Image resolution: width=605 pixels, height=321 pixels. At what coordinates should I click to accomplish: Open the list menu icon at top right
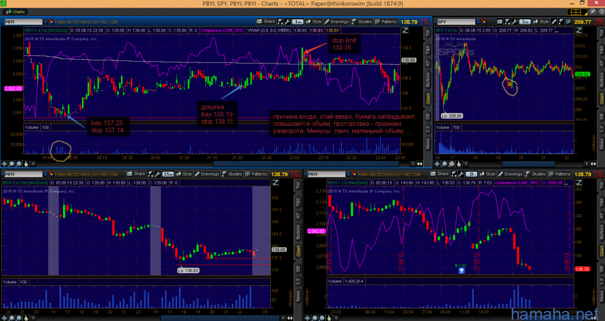tap(601, 12)
